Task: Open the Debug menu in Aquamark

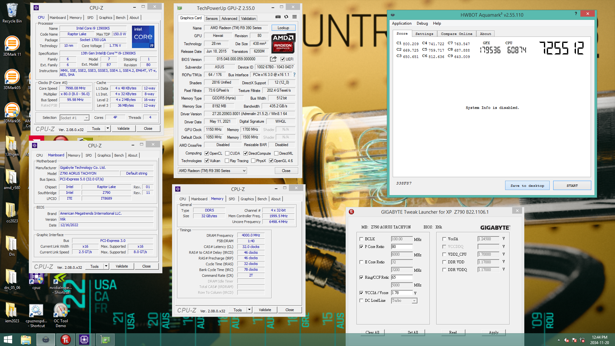Action: (422, 23)
